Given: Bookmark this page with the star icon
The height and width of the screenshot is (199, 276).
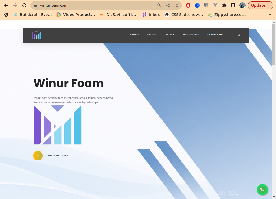Looking at the screenshot, I should (177, 5).
